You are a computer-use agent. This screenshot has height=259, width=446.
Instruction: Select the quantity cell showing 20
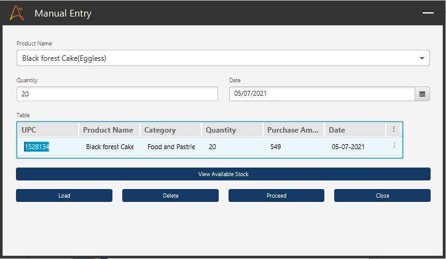point(213,147)
